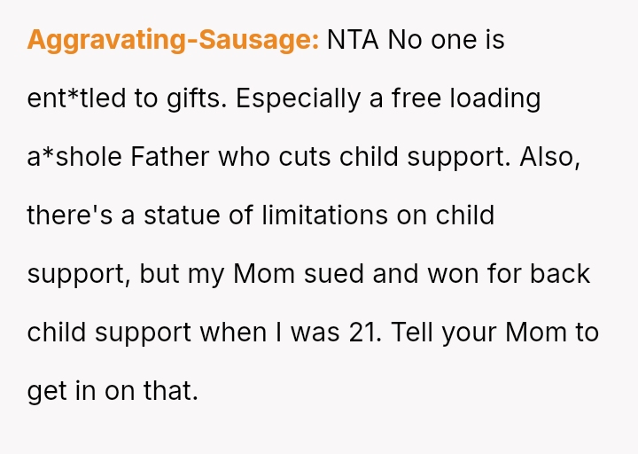Image resolution: width=638 pixels, height=454 pixels.
Task: Click the word "gifts"
Action: point(195,98)
